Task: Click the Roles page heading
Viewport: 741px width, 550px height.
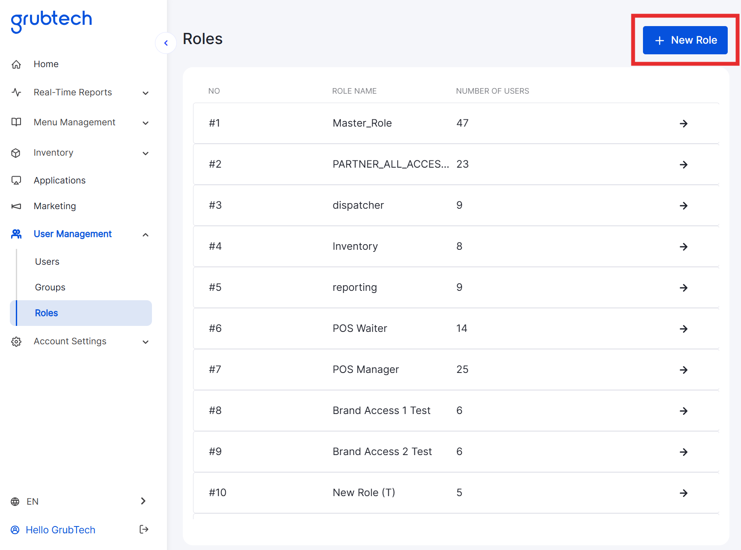Action: pyautogui.click(x=202, y=39)
